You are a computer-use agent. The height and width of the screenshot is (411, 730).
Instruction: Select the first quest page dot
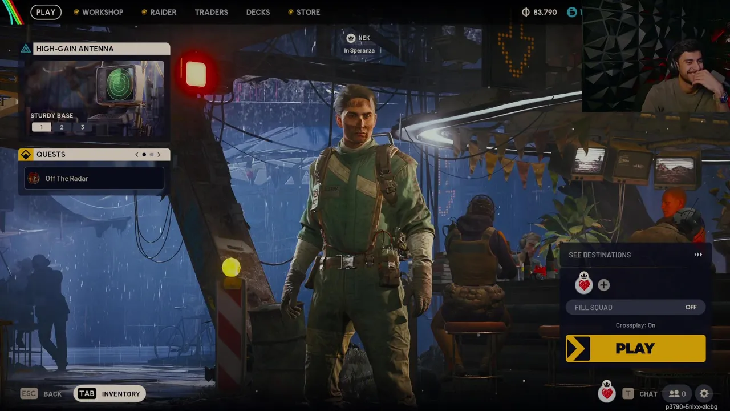(144, 154)
